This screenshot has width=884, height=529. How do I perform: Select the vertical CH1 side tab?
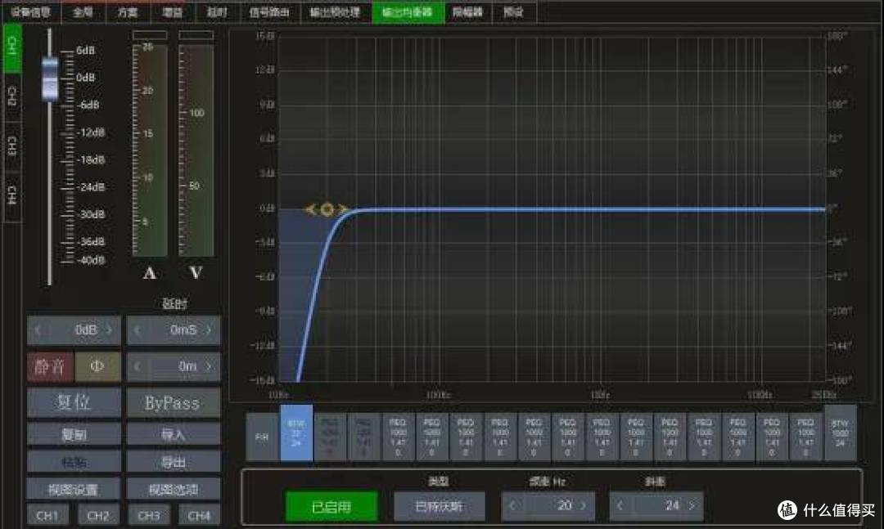(x=11, y=48)
